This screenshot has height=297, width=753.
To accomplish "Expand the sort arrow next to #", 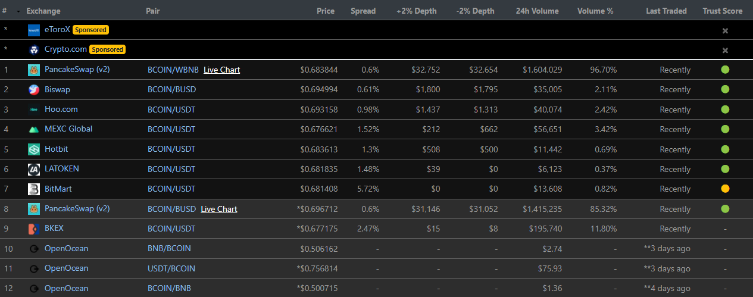I will pos(18,11).
